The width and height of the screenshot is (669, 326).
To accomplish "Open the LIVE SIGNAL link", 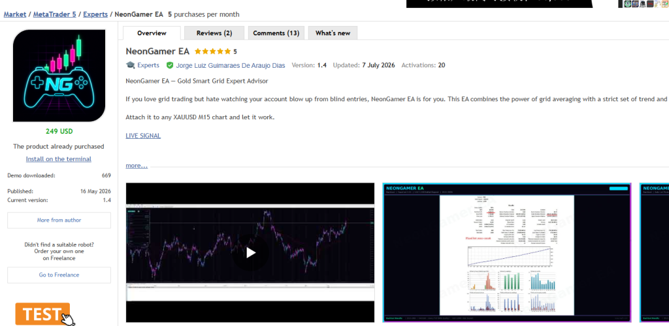I will pos(143,136).
